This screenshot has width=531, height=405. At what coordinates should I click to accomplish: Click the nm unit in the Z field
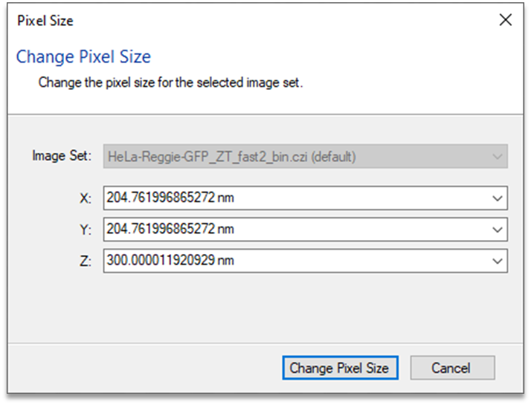pyautogui.click(x=225, y=261)
